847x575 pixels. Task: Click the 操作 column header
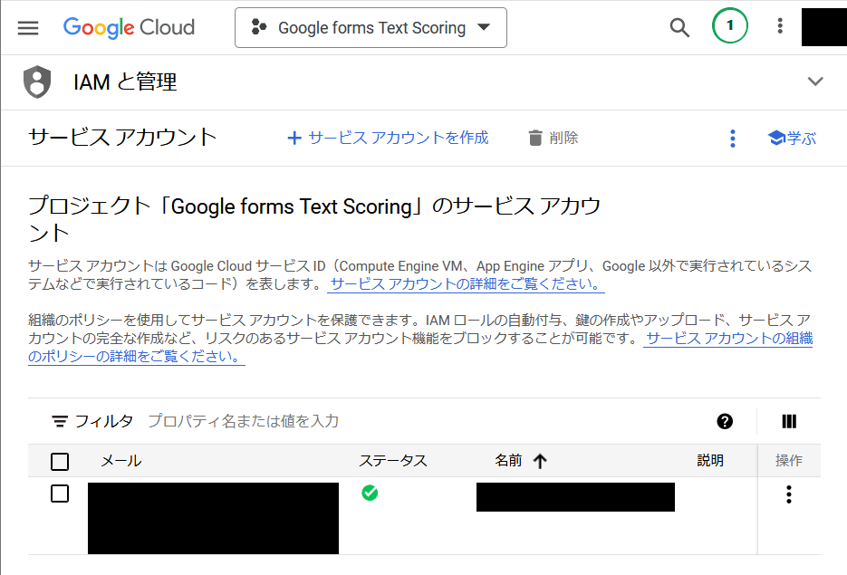789,460
